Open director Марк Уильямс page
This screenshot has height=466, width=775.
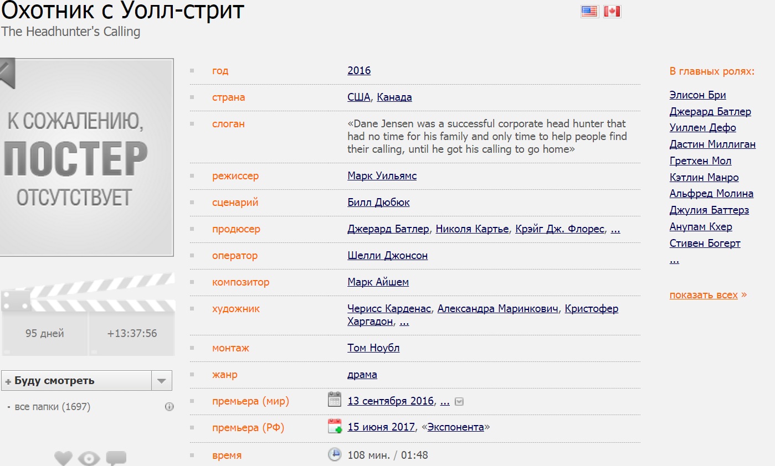382,176
